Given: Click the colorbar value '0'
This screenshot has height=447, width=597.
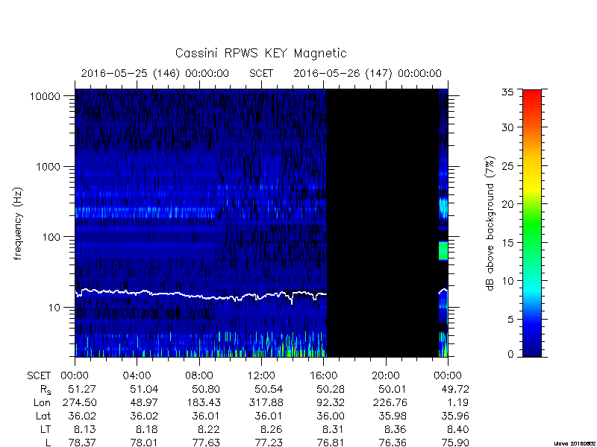Looking at the screenshot, I should pyautogui.click(x=510, y=355).
